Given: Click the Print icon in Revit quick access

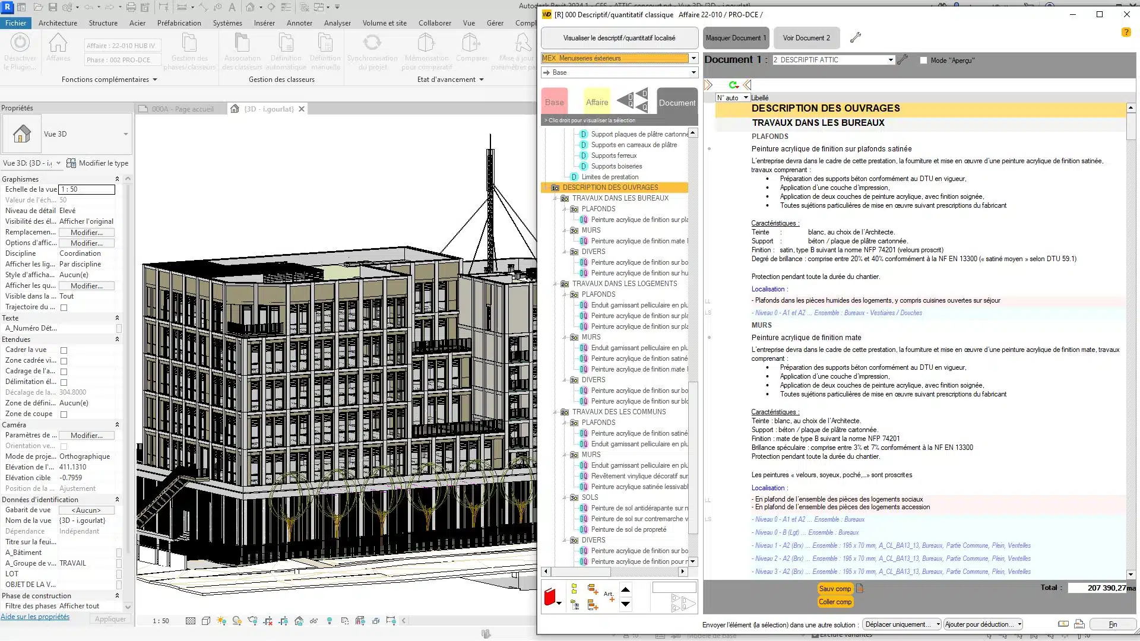Looking at the screenshot, I should pos(131,7).
